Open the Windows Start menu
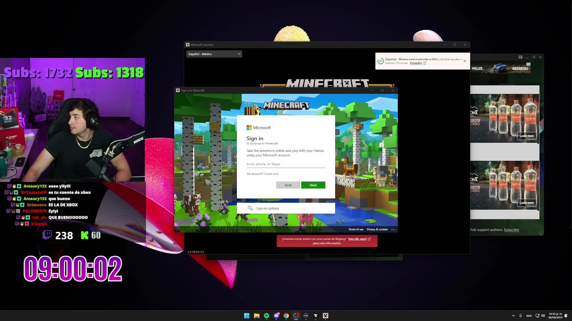The width and height of the screenshot is (572, 321). tap(247, 316)
